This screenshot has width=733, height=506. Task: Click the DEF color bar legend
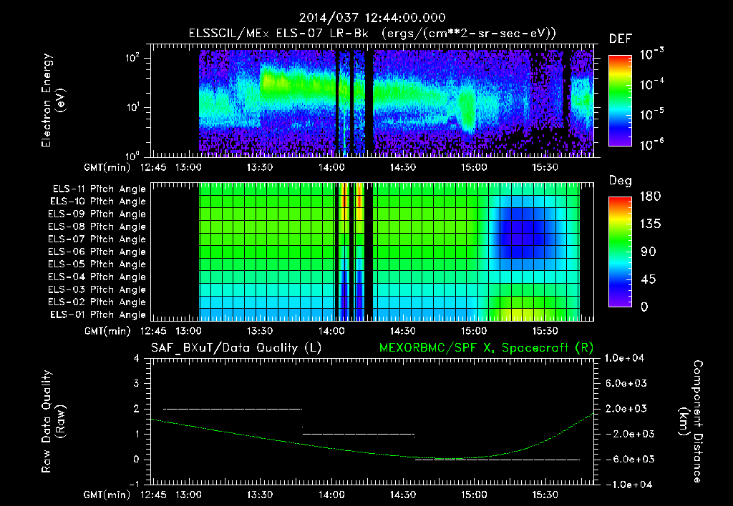[620, 100]
